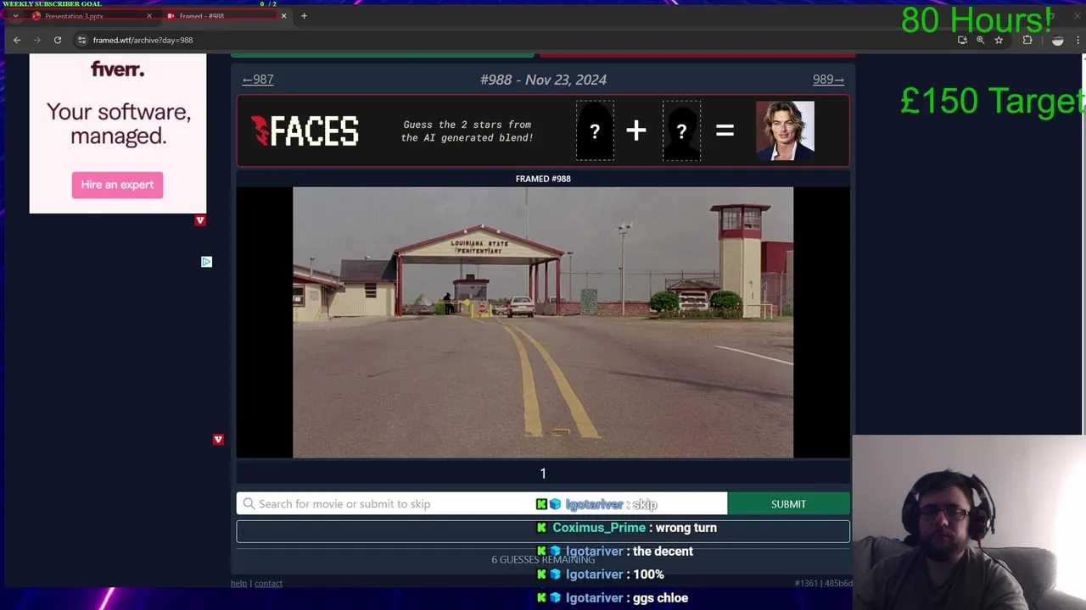
Task: Open the AI blended face portrait
Action: tap(785, 130)
